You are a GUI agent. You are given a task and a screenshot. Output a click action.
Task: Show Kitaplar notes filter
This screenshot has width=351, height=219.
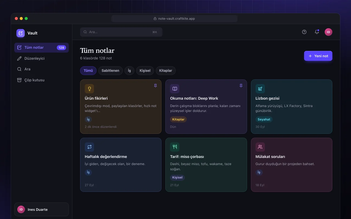point(166,71)
